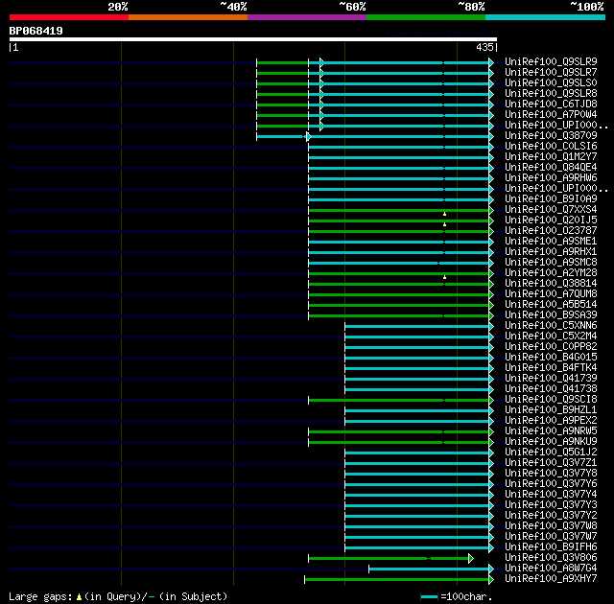Click the arrowhead ending the Q3V806 alignment
The image size is (614, 604).
[x=471, y=558]
